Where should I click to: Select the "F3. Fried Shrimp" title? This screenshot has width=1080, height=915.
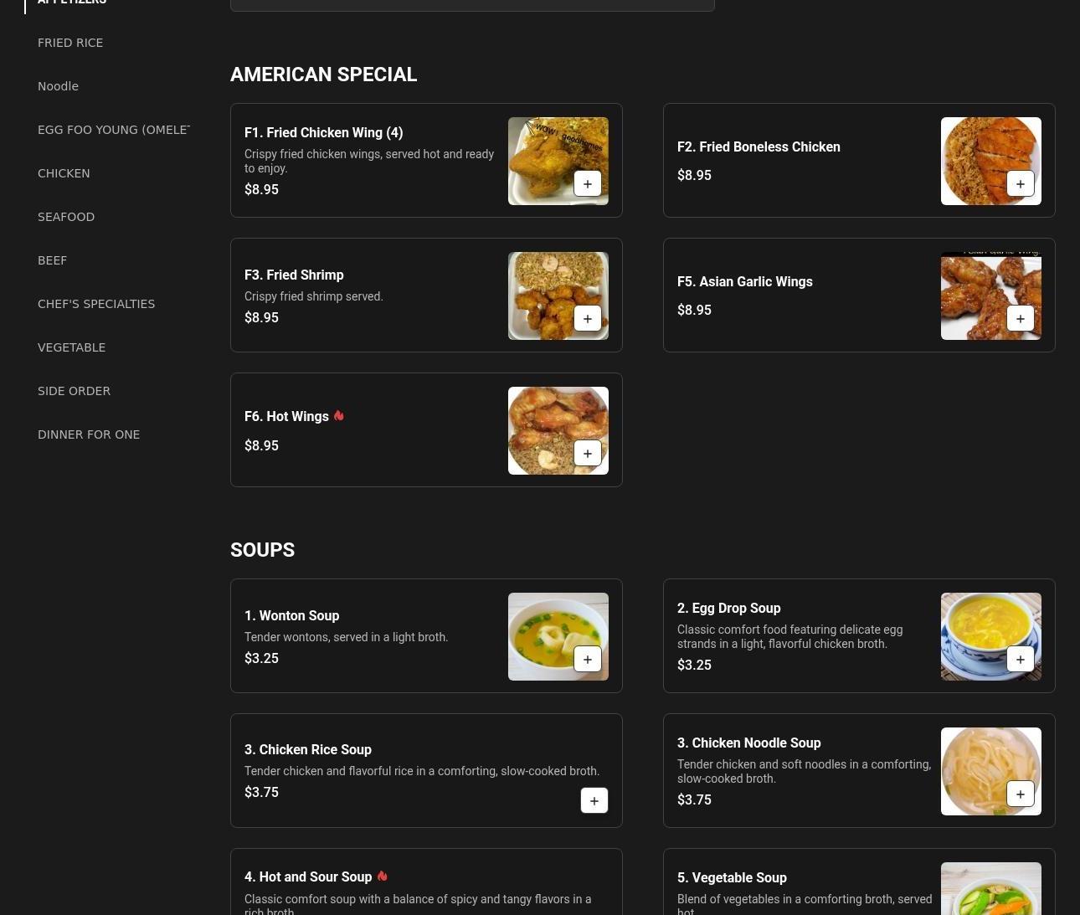[294, 275]
